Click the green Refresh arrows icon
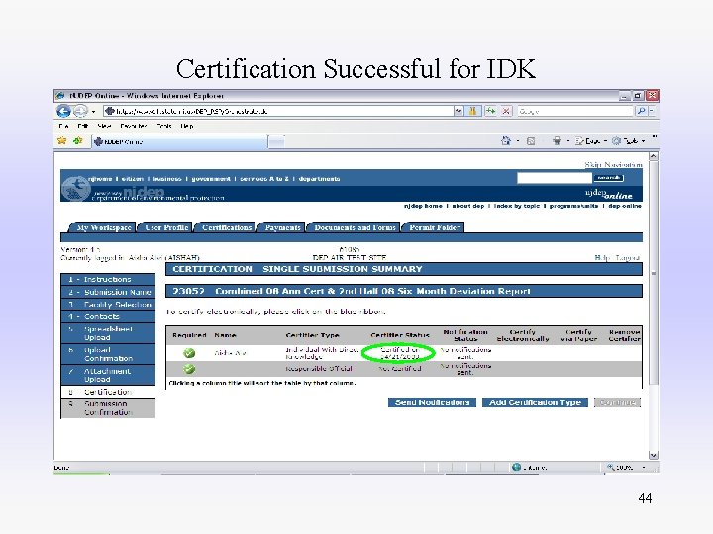The image size is (713, 534). coord(490,111)
